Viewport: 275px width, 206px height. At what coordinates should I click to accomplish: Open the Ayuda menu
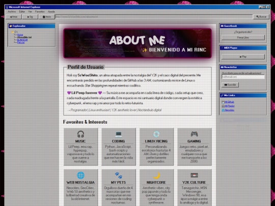pyautogui.click(x=51, y=12)
